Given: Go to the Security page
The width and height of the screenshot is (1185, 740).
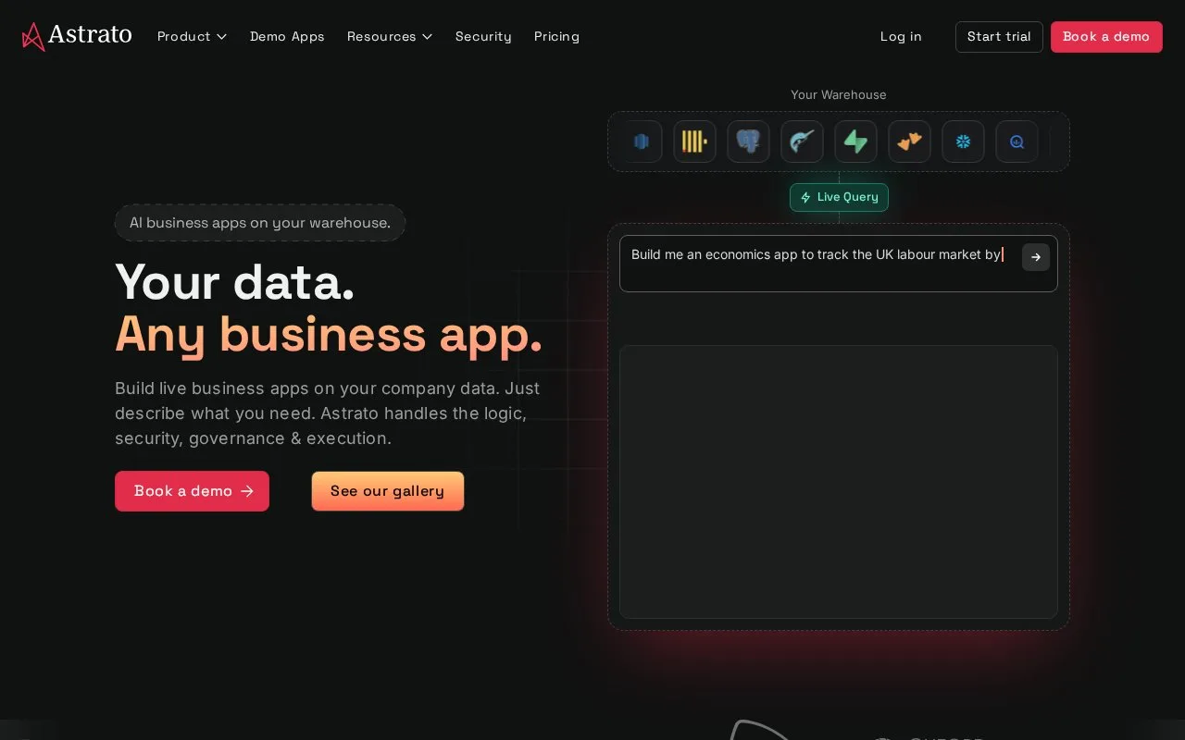Looking at the screenshot, I should pyautogui.click(x=483, y=36).
